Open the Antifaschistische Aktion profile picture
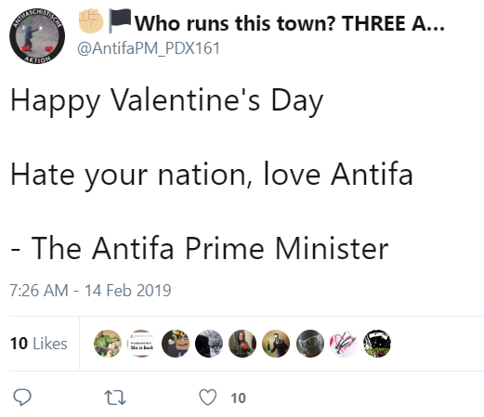 tap(37, 36)
